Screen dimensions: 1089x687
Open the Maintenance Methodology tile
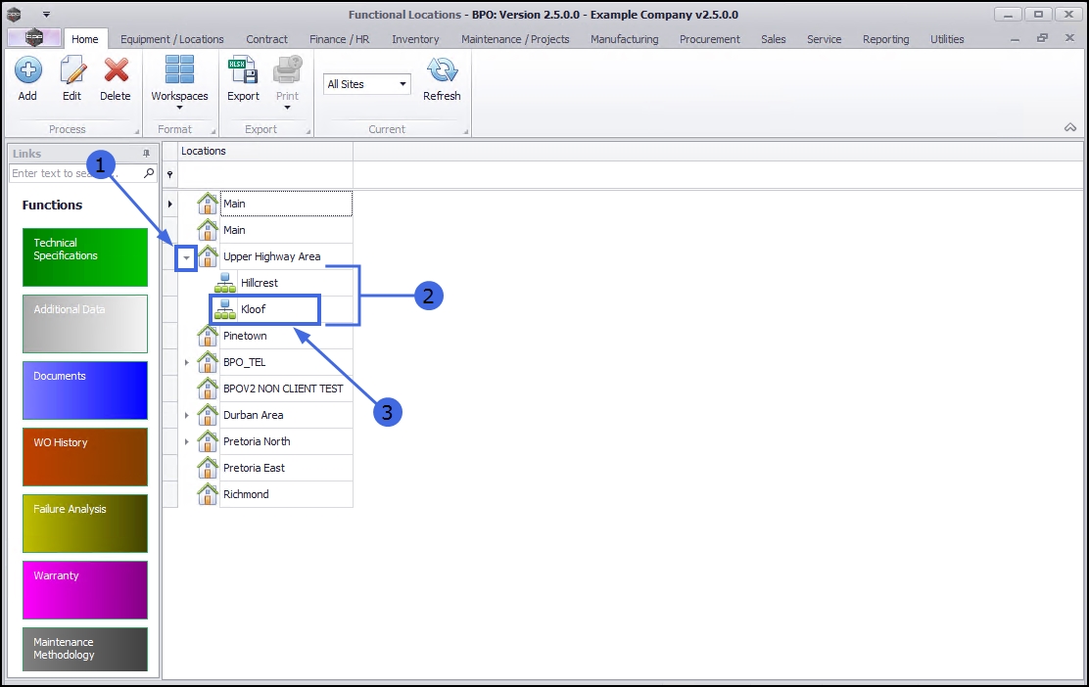[x=85, y=650]
